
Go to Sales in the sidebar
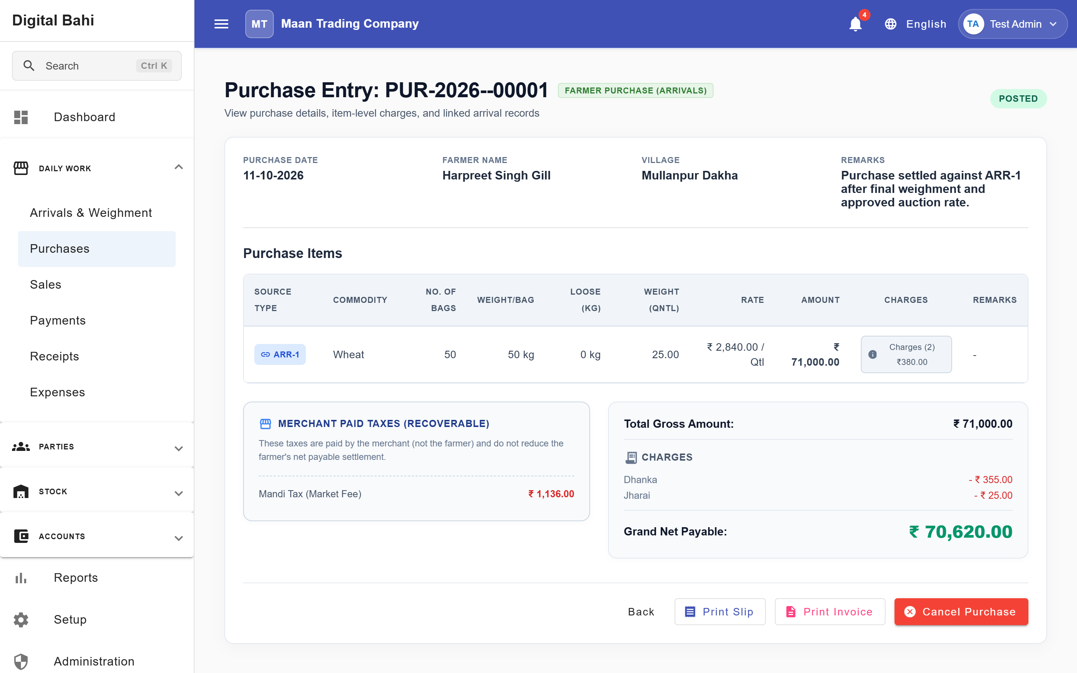[96, 285]
